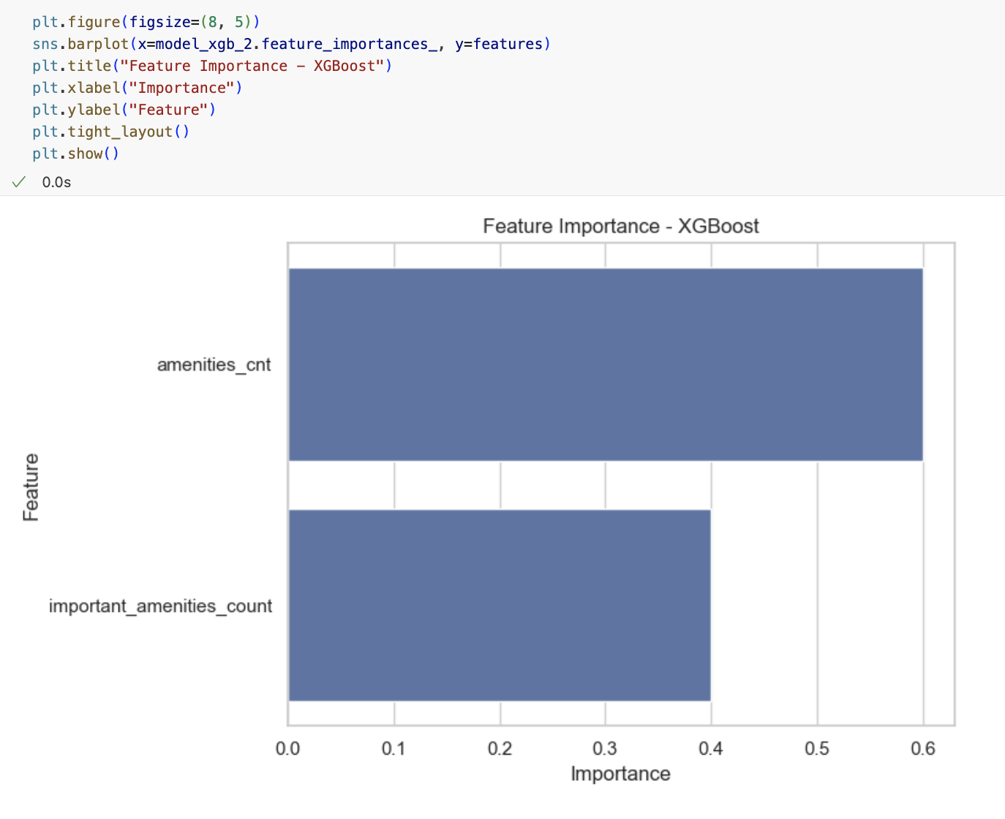Click the plt.xlabel("Importance") code line
Screen dimensions: 1005x819
click(x=138, y=88)
